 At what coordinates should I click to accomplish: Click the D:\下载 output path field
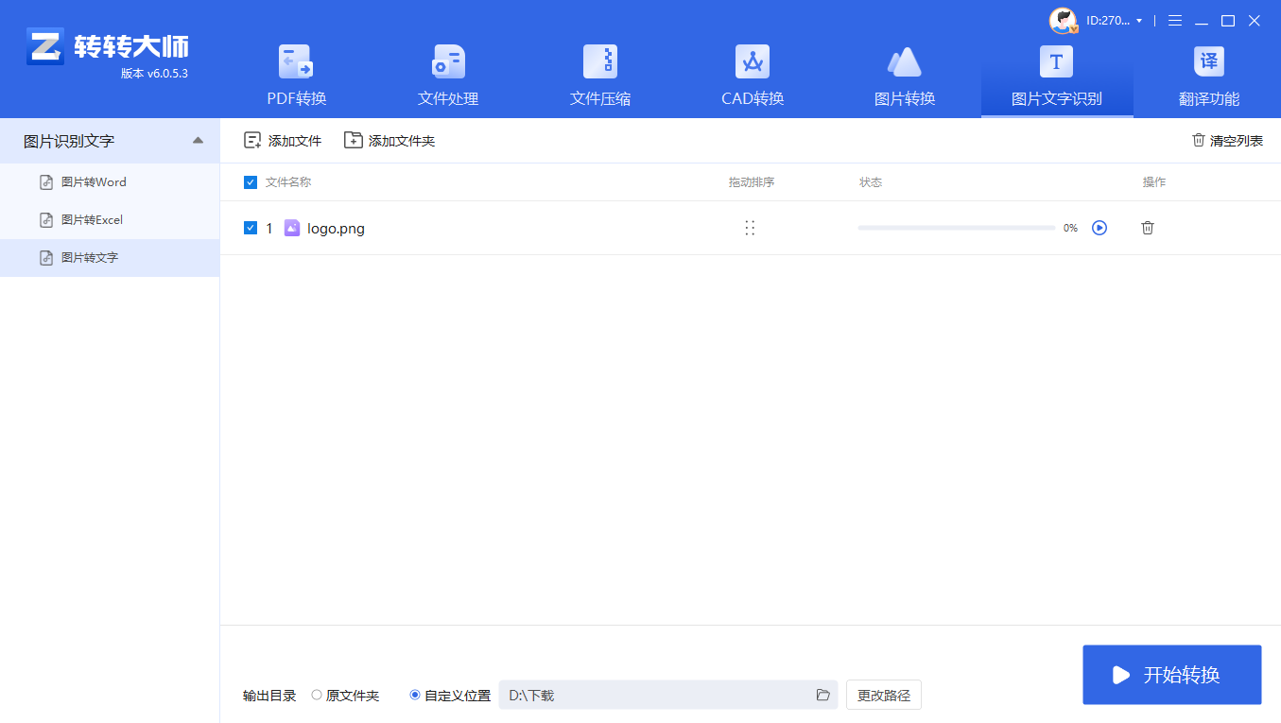click(667, 695)
